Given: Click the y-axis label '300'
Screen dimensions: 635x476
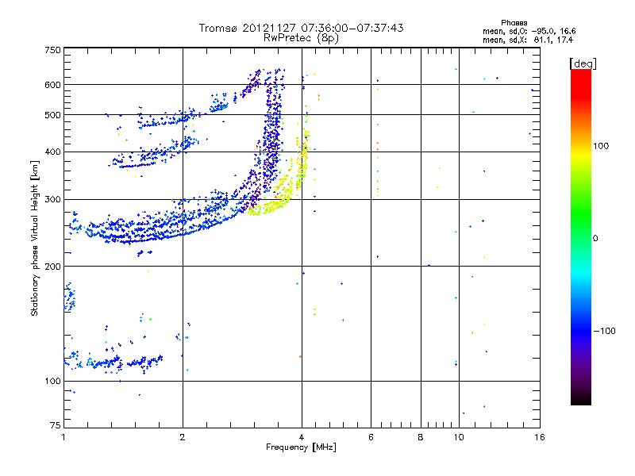Looking at the screenshot, I should pos(53,200).
